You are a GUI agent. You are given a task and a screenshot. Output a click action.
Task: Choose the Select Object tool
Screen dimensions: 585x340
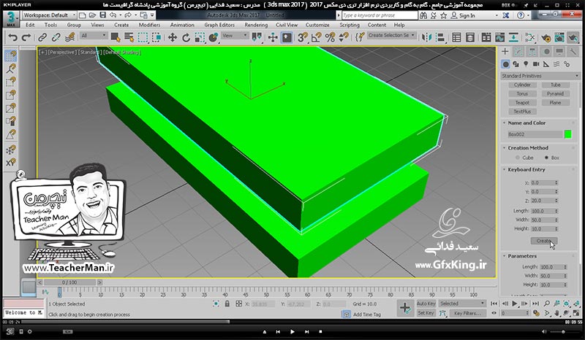click(x=116, y=37)
